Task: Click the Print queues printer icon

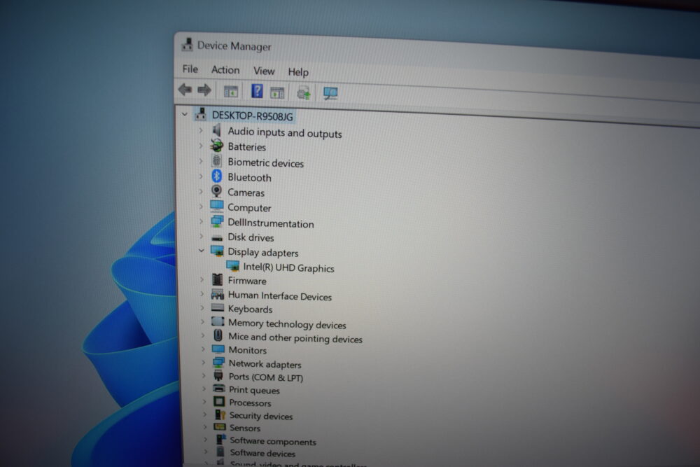Action: 219,389
